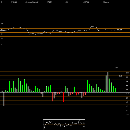Screen dimensions: 130x130
Task: Click the -20 label on the MR axis
Action: [127, 98]
